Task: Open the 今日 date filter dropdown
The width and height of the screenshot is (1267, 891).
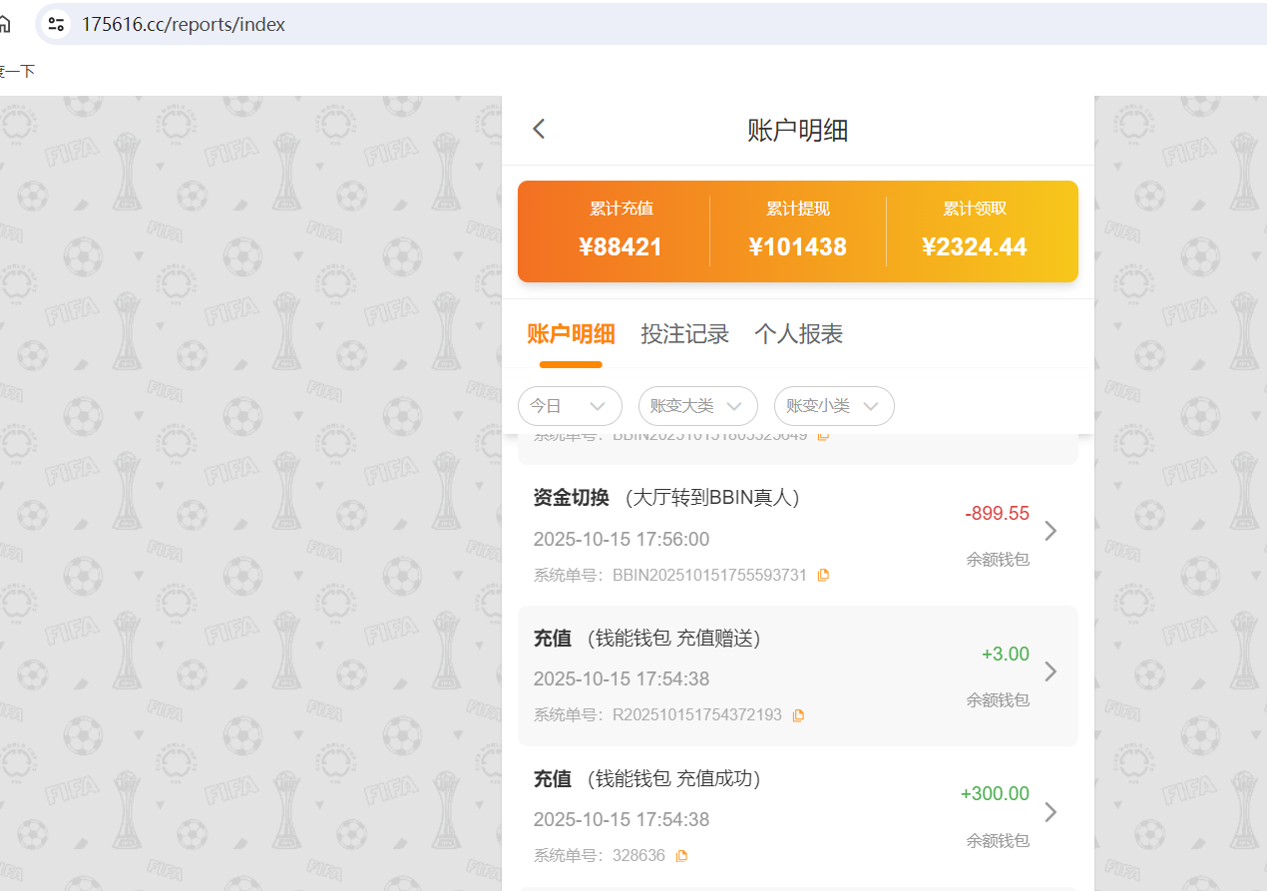Action: pos(570,406)
